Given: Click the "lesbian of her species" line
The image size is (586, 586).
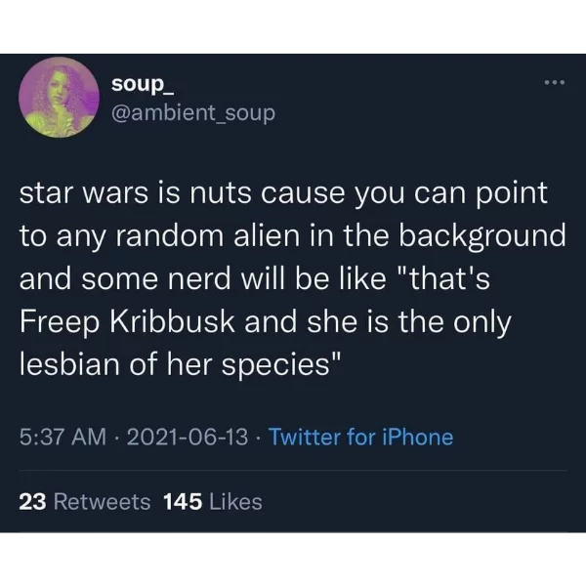Looking at the screenshot, I should 180,364.
